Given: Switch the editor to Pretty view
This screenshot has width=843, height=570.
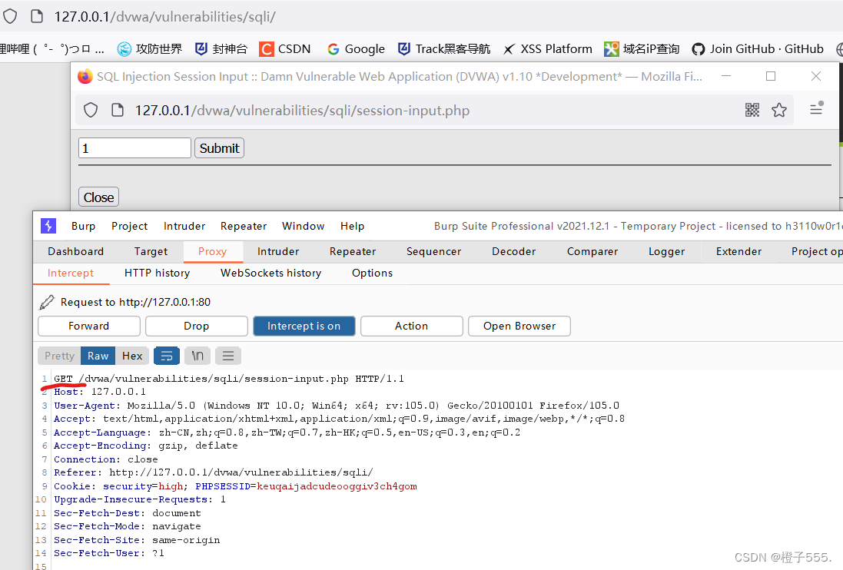Looking at the screenshot, I should 59,356.
